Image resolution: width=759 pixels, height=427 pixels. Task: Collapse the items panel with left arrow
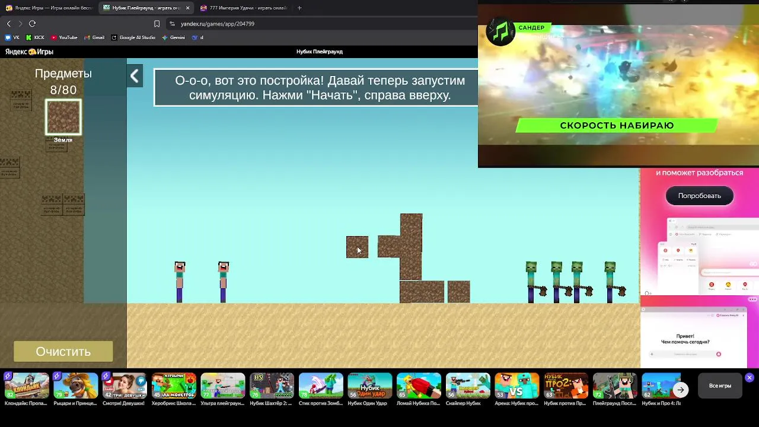click(x=135, y=76)
